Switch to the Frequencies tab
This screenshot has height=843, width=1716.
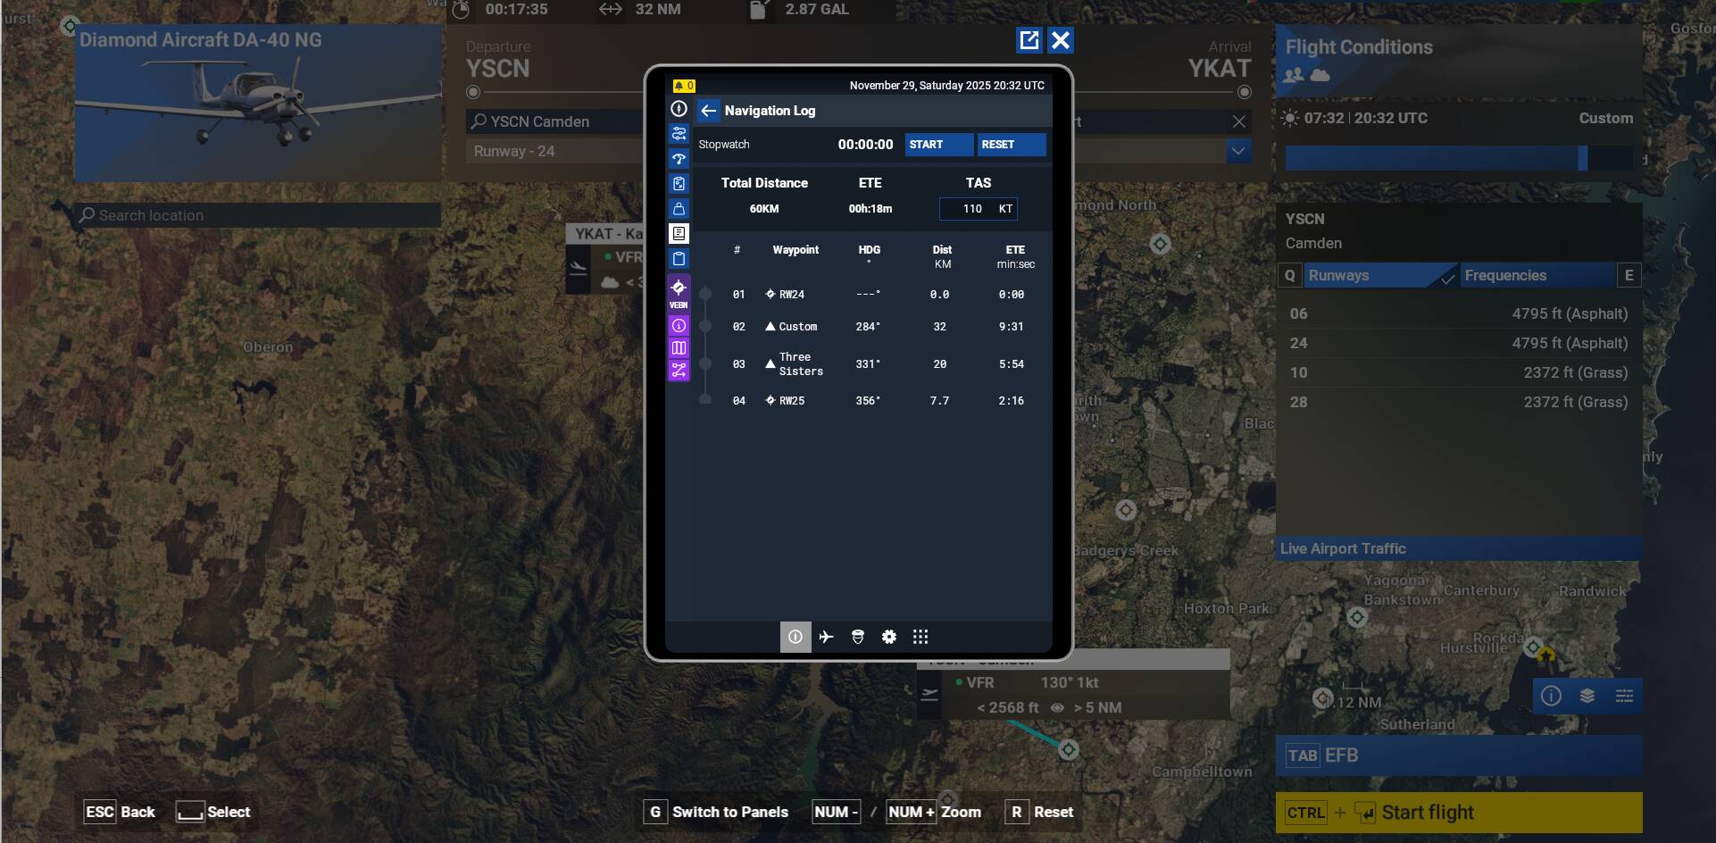(1537, 276)
